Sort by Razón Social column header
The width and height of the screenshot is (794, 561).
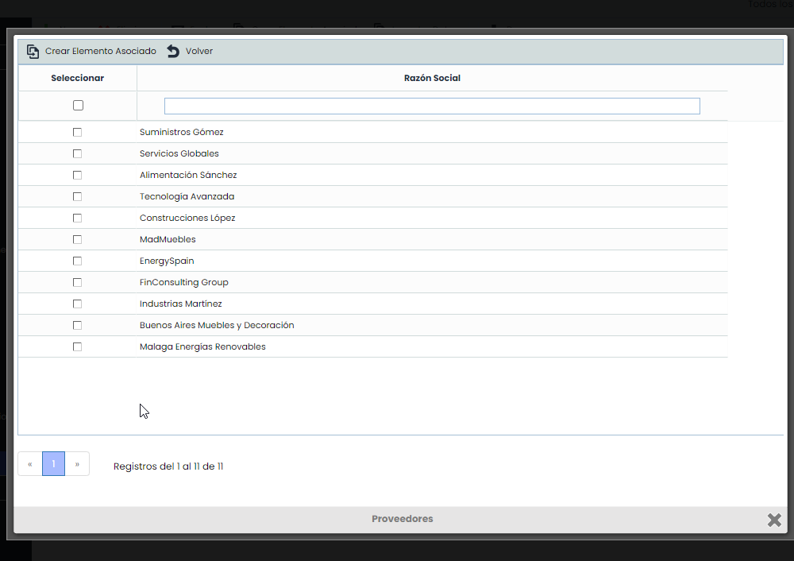(432, 78)
